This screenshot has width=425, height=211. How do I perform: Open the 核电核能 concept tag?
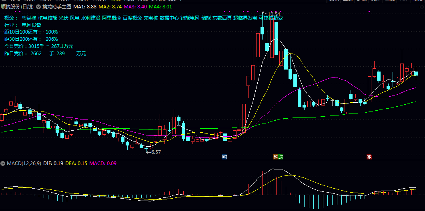[48, 18]
